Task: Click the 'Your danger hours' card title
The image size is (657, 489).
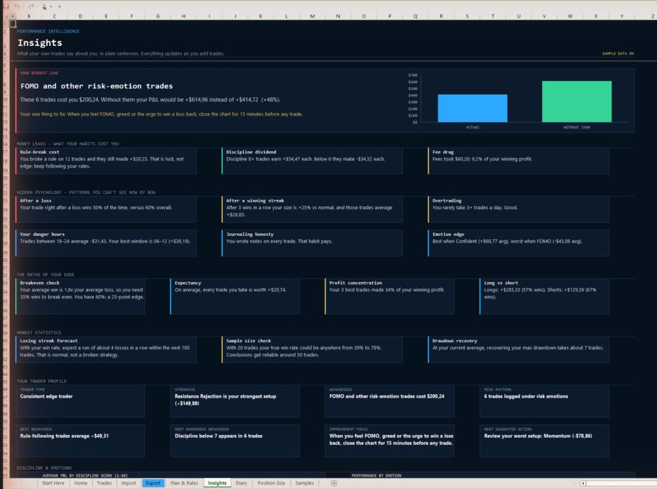Action: pos(42,234)
